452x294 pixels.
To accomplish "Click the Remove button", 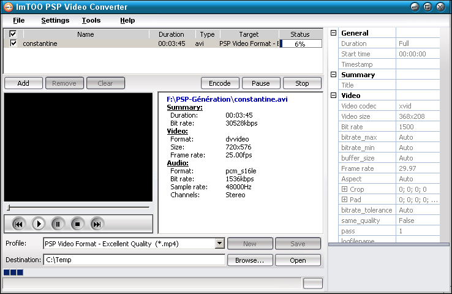I will (x=64, y=83).
